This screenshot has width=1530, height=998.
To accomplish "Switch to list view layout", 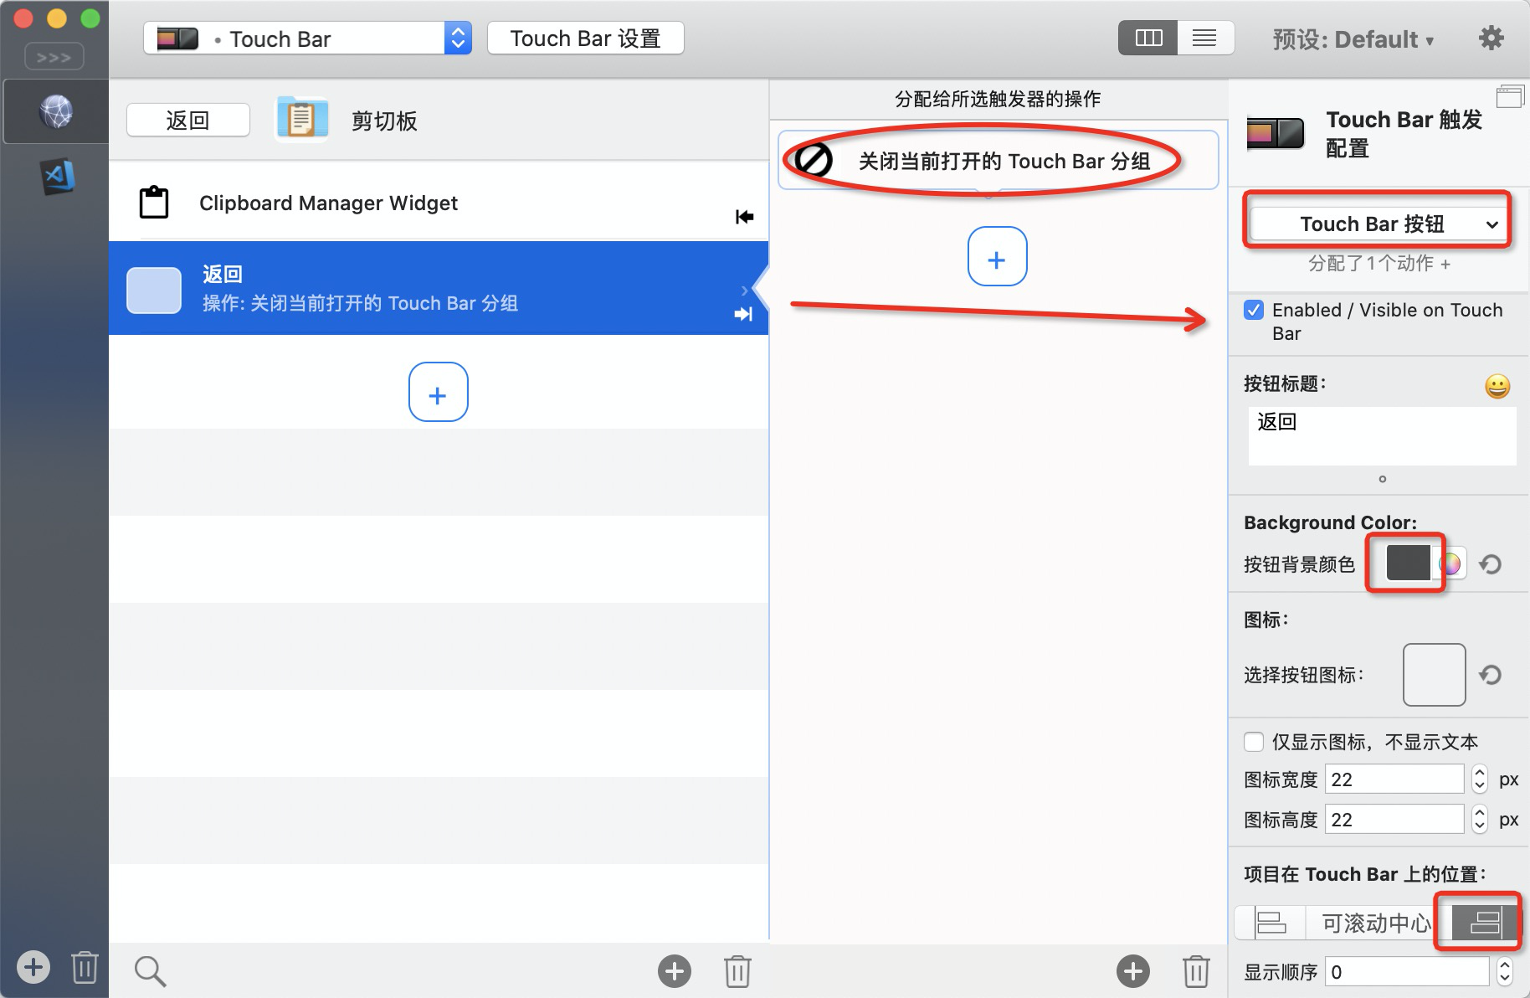I will [x=1205, y=38].
